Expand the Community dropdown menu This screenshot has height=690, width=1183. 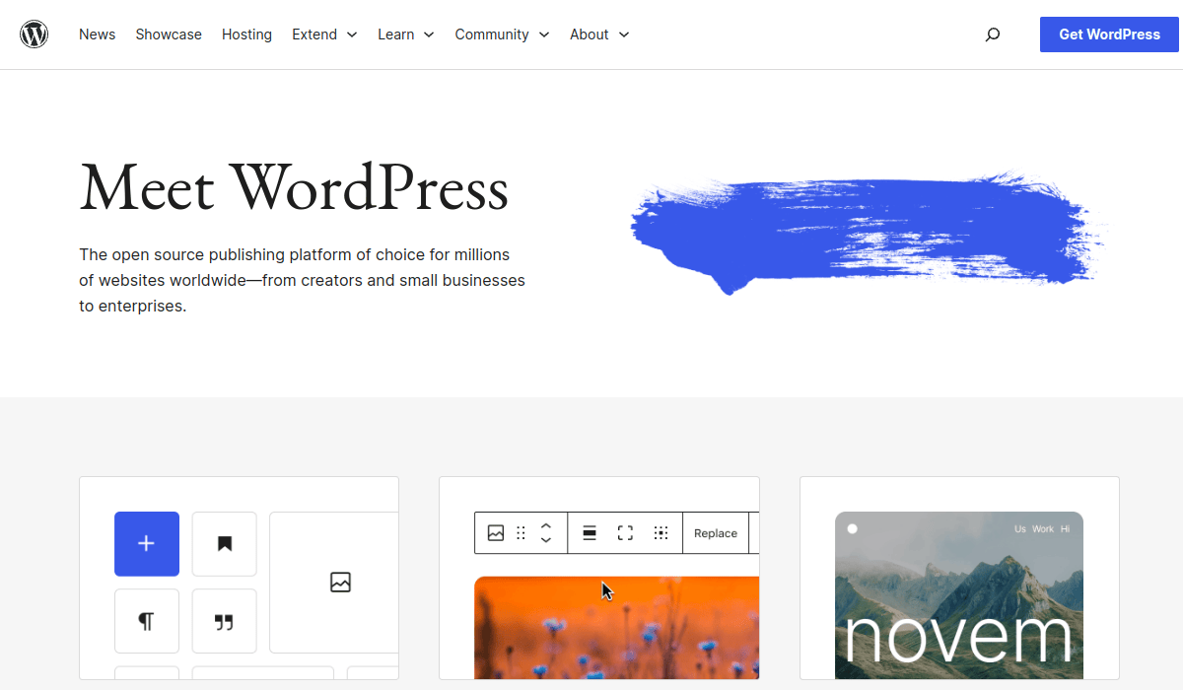click(502, 34)
